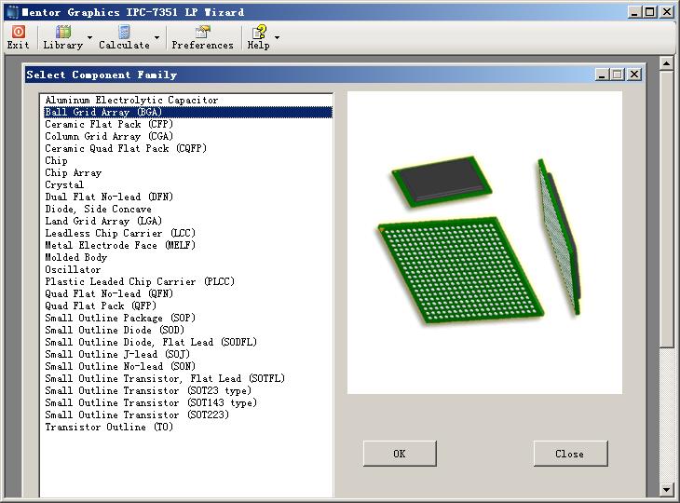680x503 pixels.
Task: Select Ceramic Flat Pack (CFP)
Action: coord(188,125)
